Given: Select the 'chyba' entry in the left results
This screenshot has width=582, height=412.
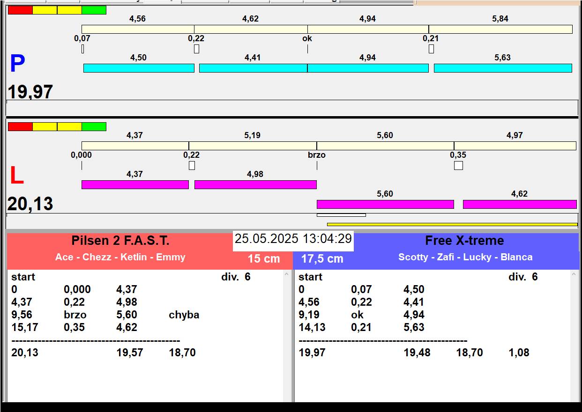Looking at the screenshot, I should [x=184, y=315].
